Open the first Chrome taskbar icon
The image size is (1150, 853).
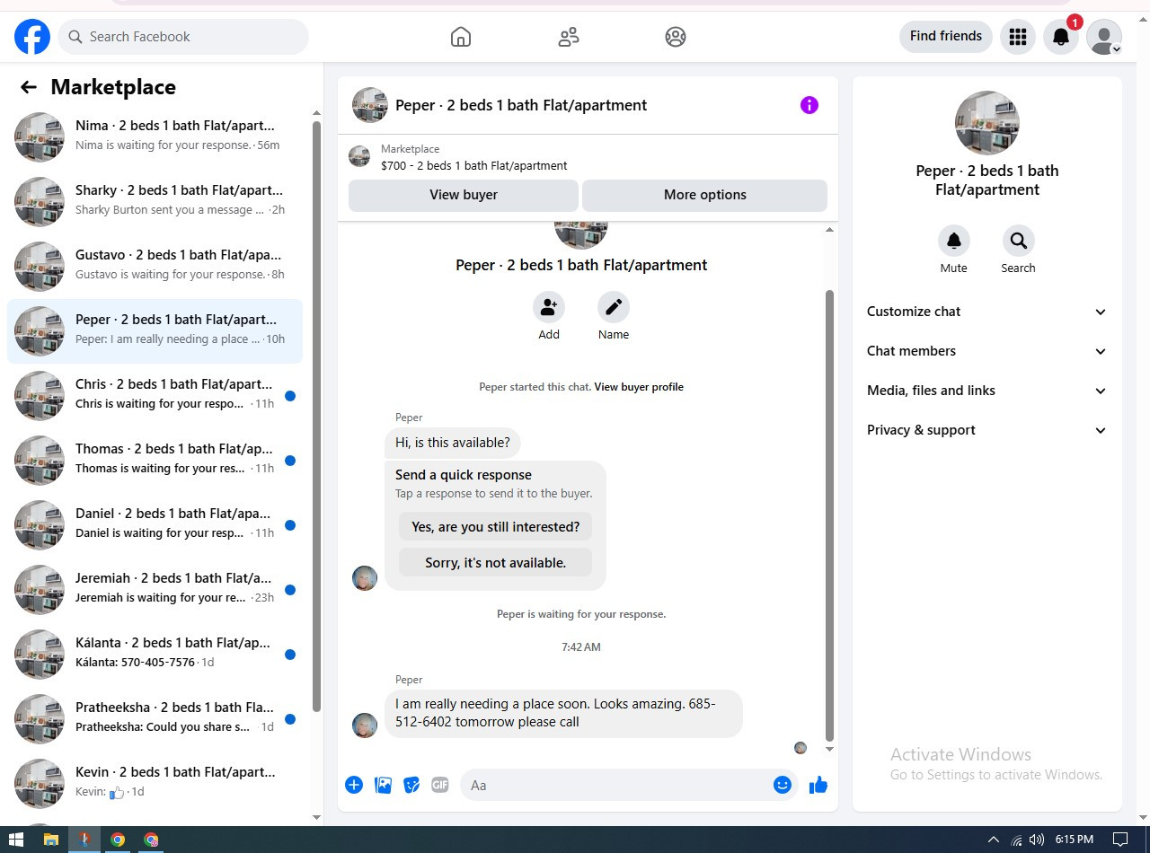118,840
